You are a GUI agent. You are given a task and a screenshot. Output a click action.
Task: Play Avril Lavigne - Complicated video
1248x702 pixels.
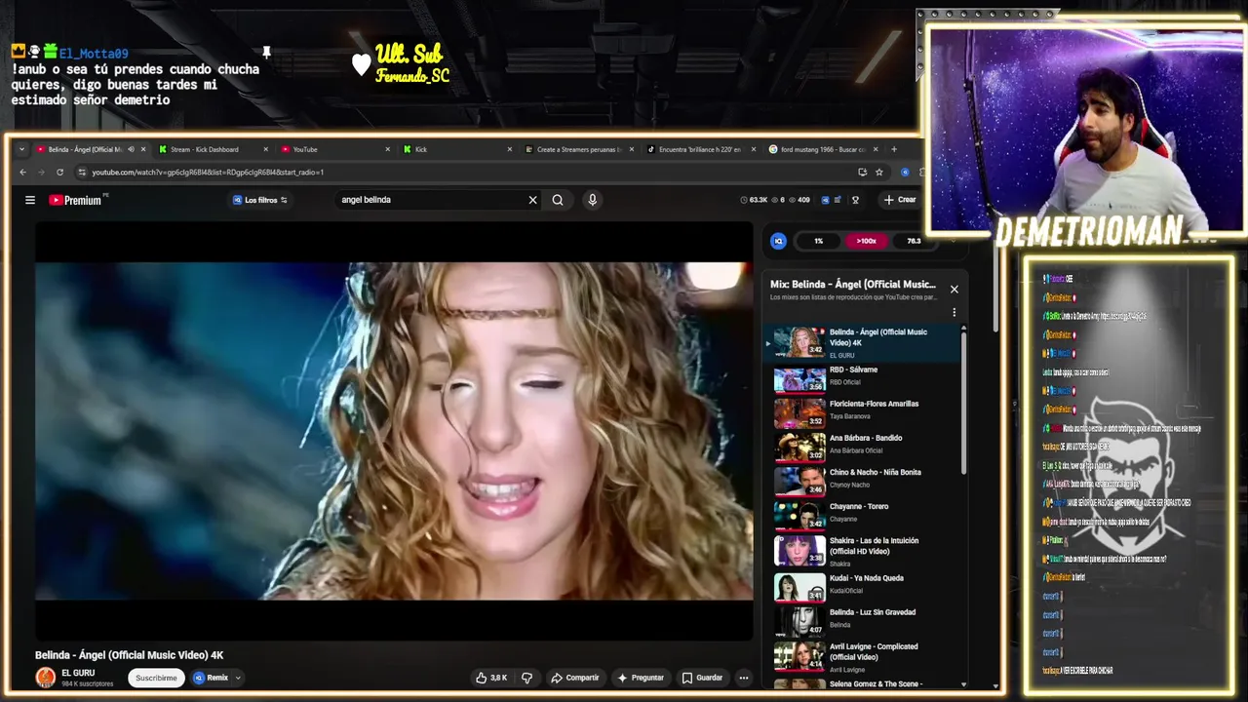point(863,656)
